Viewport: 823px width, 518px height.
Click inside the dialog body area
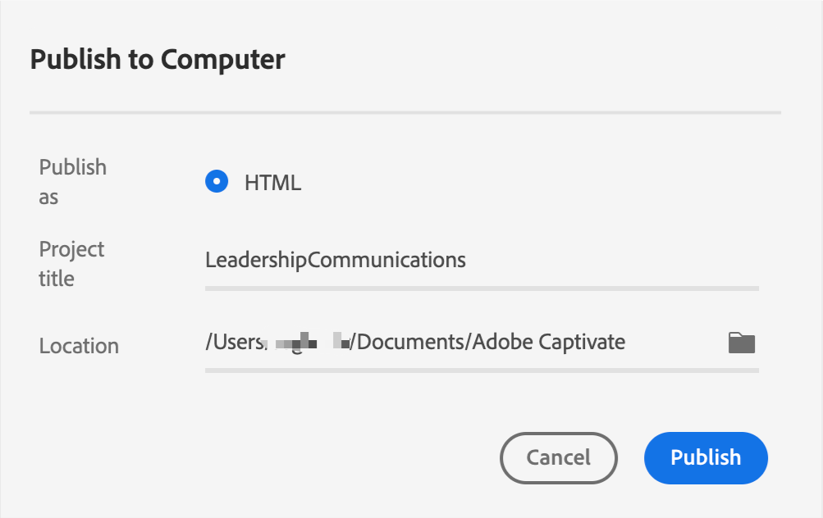coord(410,402)
